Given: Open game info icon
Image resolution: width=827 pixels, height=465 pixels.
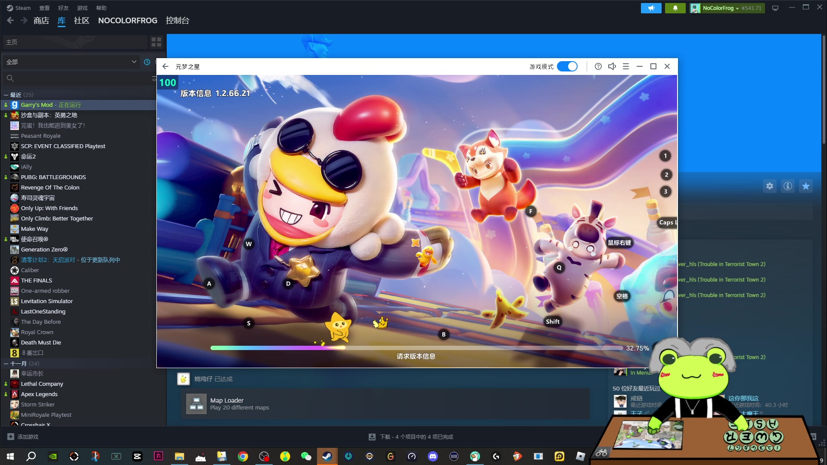Looking at the screenshot, I should coord(787,186).
